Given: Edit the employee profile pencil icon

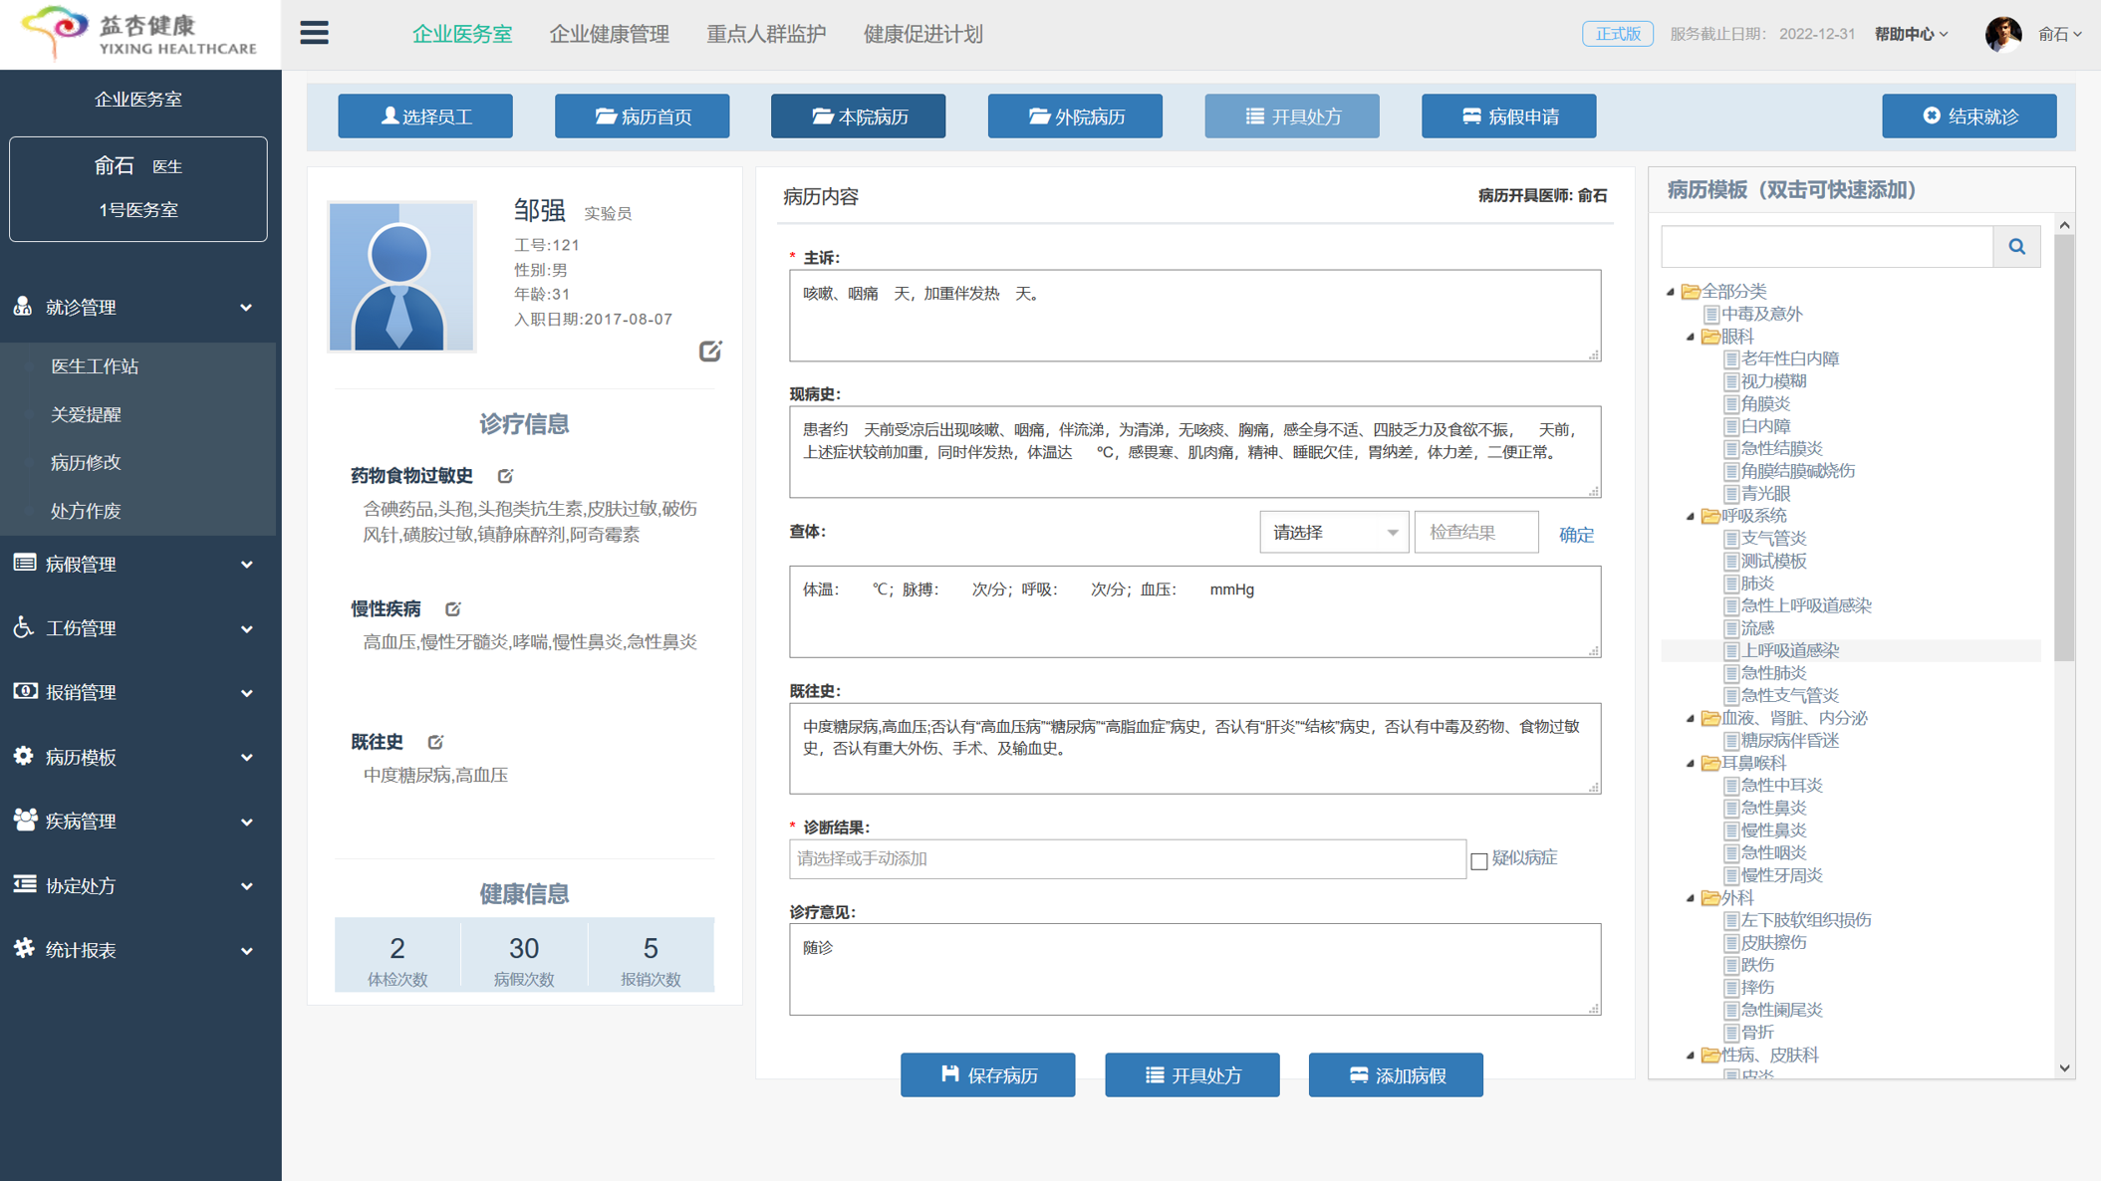Looking at the screenshot, I should click(x=709, y=351).
